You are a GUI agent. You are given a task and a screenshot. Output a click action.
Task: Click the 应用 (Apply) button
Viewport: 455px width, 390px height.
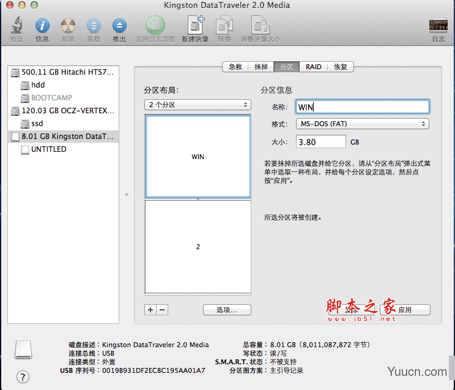pos(405,310)
